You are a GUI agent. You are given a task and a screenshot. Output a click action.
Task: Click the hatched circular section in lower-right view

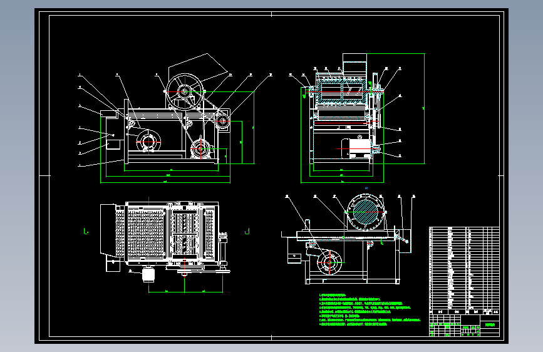tap(365, 212)
